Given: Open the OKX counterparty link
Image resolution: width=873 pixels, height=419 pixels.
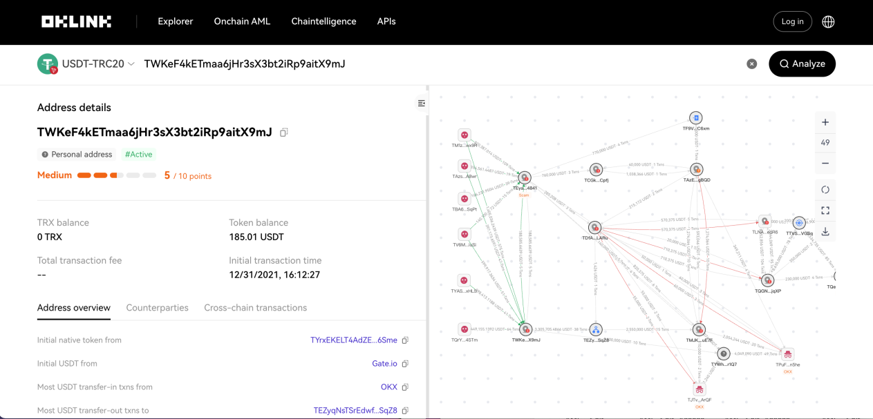Looking at the screenshot, I should click(x=389, y=387).
